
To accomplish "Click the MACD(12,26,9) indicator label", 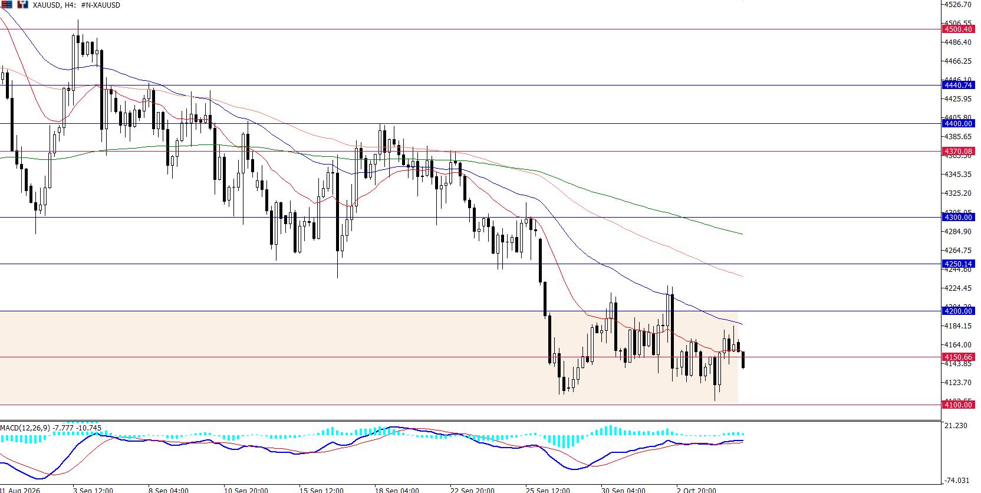I will [51, 428].
